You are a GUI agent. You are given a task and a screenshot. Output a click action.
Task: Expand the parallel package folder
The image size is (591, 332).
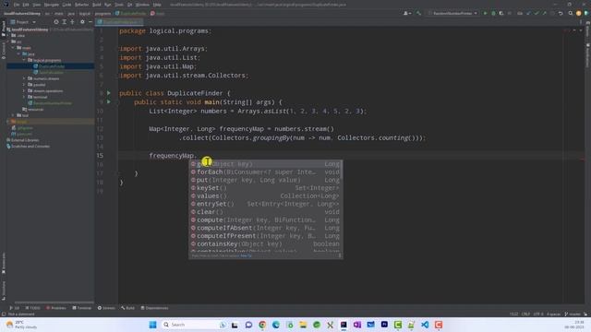click(x=24, y=85)
